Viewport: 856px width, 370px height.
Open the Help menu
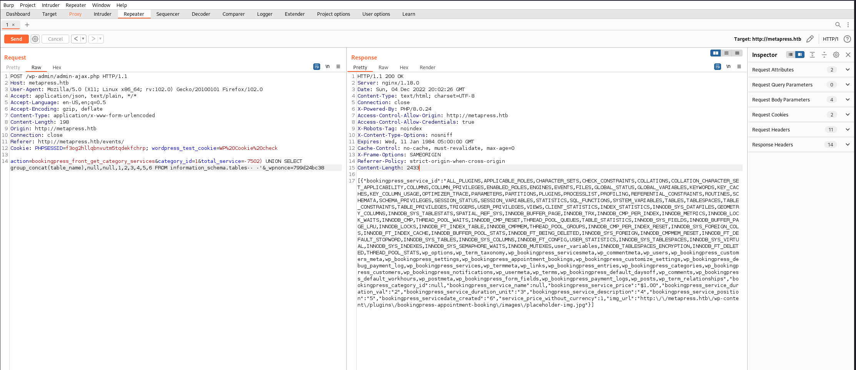click(121, 5)
